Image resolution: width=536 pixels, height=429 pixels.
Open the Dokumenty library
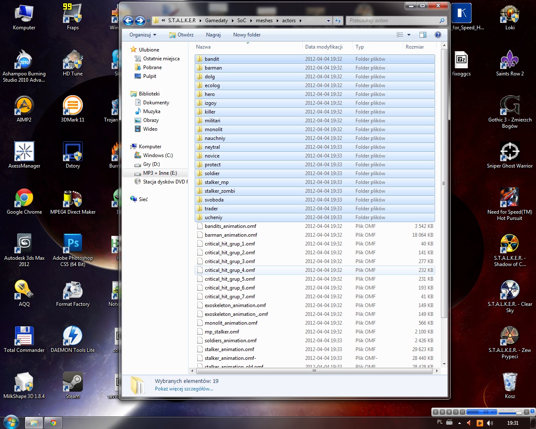pos(156,103)
